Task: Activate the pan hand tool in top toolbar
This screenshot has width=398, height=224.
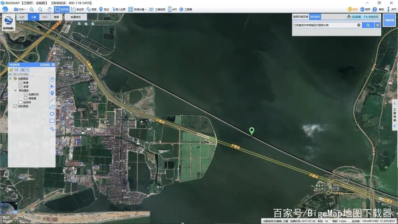Action: [49, 9]
